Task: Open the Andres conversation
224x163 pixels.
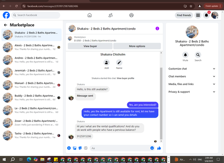Action: pyautogui.click(x=31, y=60)
